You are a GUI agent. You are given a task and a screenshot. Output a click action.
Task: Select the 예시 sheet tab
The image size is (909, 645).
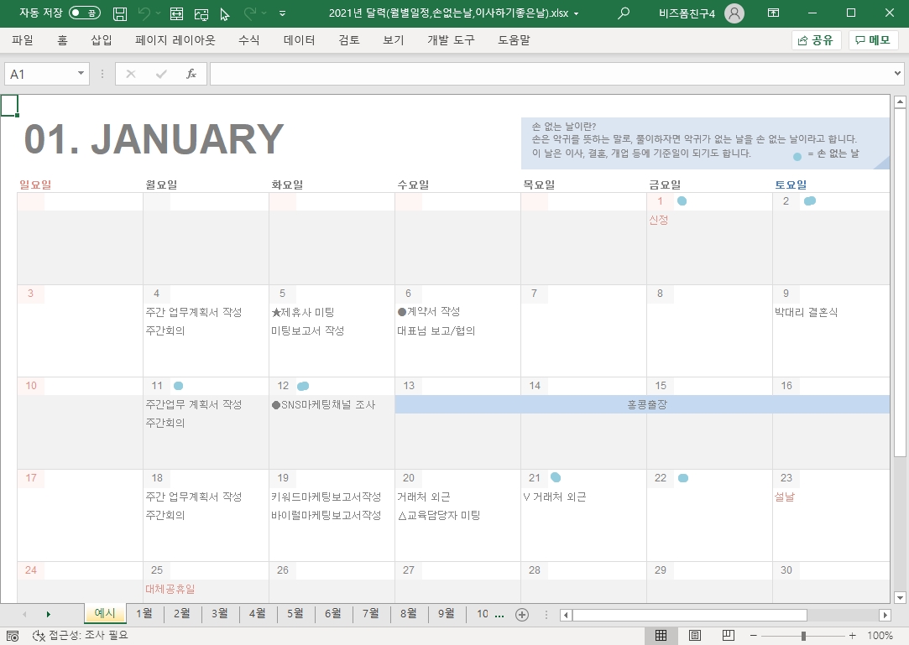[x=105, y=613]
